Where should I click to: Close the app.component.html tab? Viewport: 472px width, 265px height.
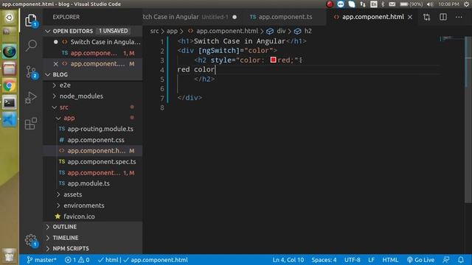[410, 17]
